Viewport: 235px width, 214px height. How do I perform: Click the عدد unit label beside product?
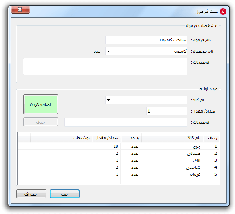point(97,51)
